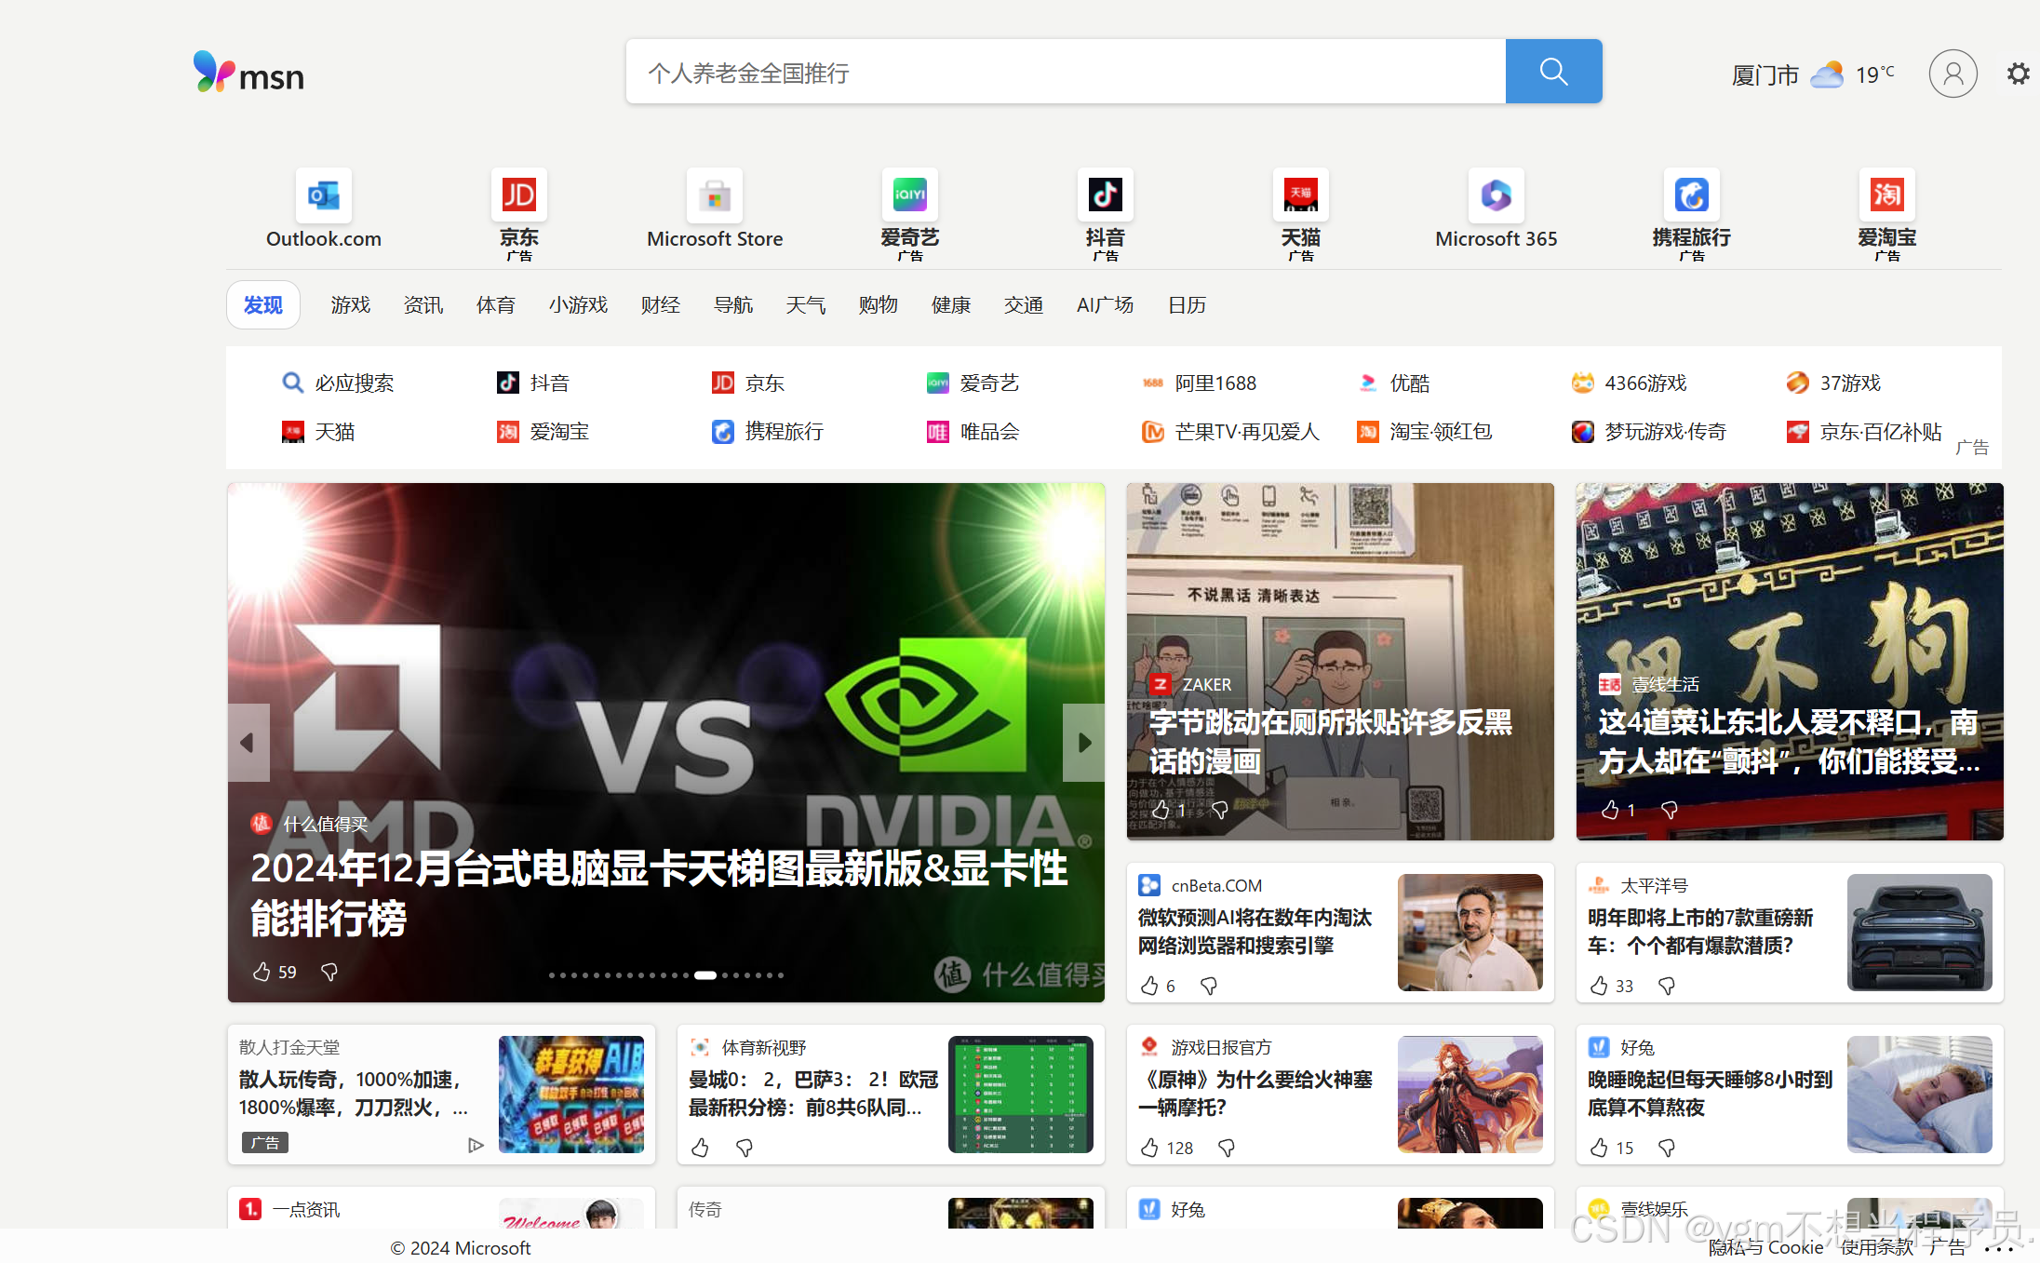This screenshot has height=1263, width=2040.
Task: Open the settings gear icon
Action: (x=2018, y=74)
